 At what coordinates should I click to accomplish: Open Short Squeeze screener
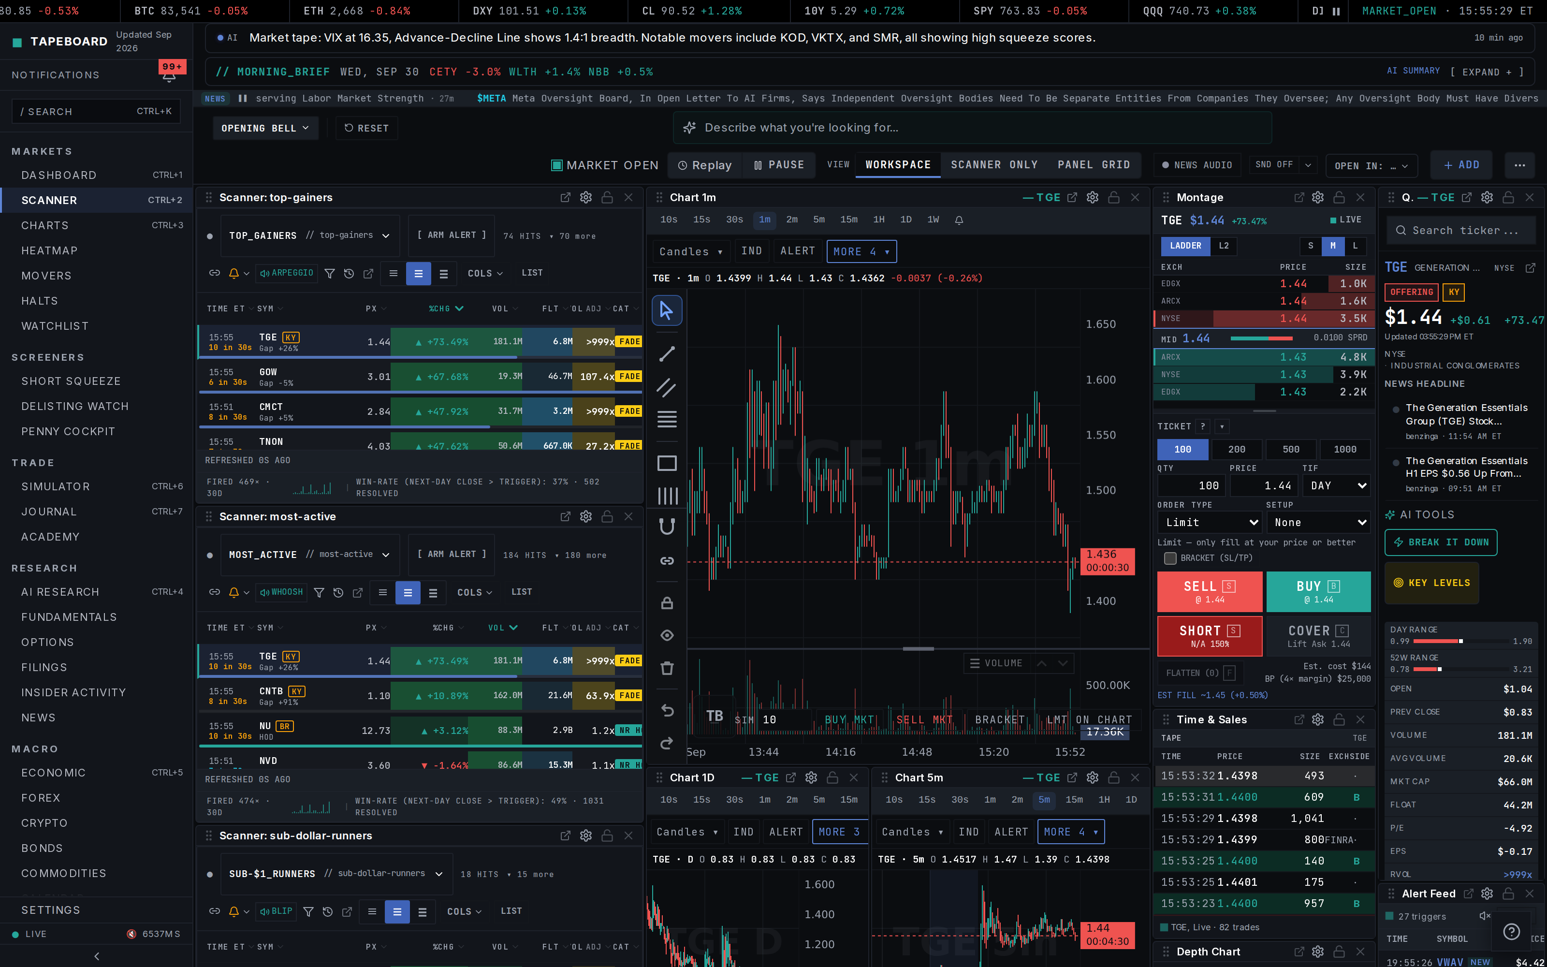point(71,381)
